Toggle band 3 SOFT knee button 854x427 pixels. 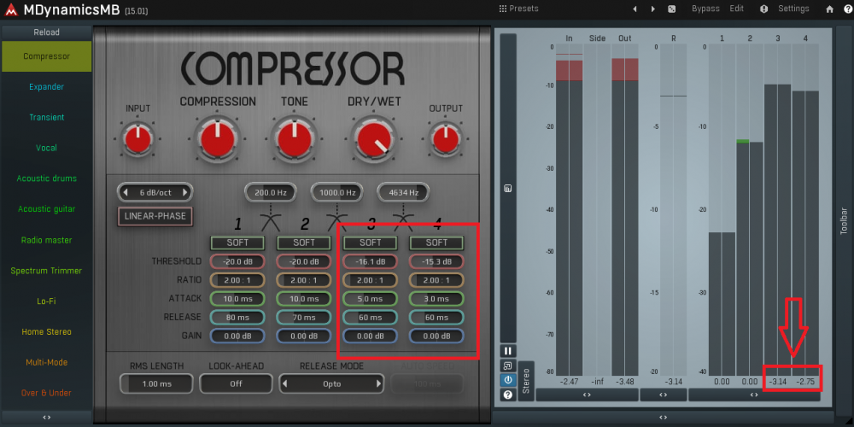[x=371, y=243]
